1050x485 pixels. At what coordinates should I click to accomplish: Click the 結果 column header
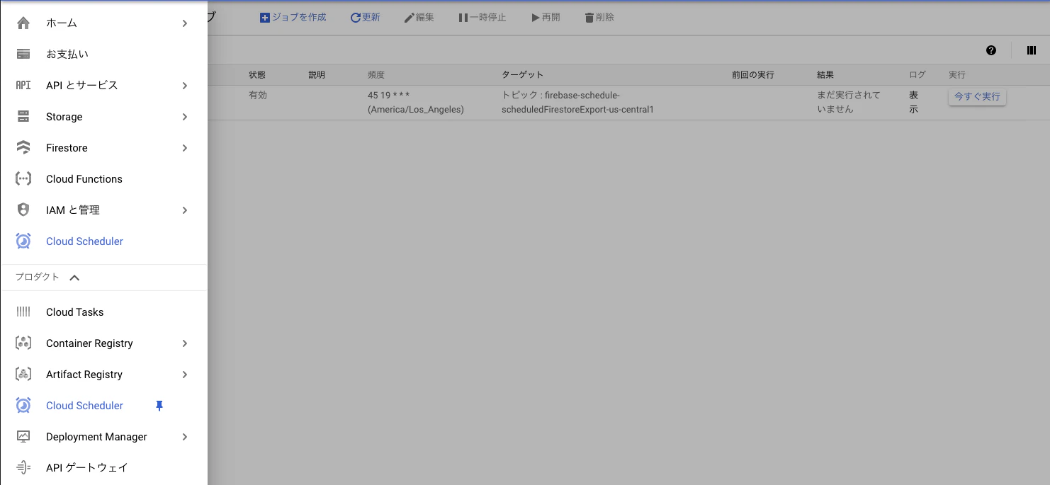click(x=825, y=75)
